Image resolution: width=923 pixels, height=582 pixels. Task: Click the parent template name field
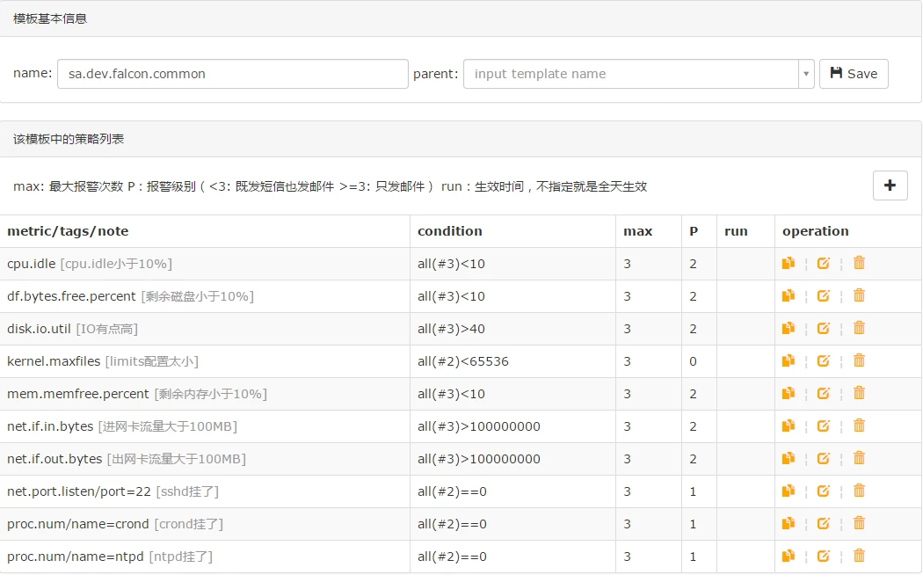pyautogui.click(x=631, y=74)
